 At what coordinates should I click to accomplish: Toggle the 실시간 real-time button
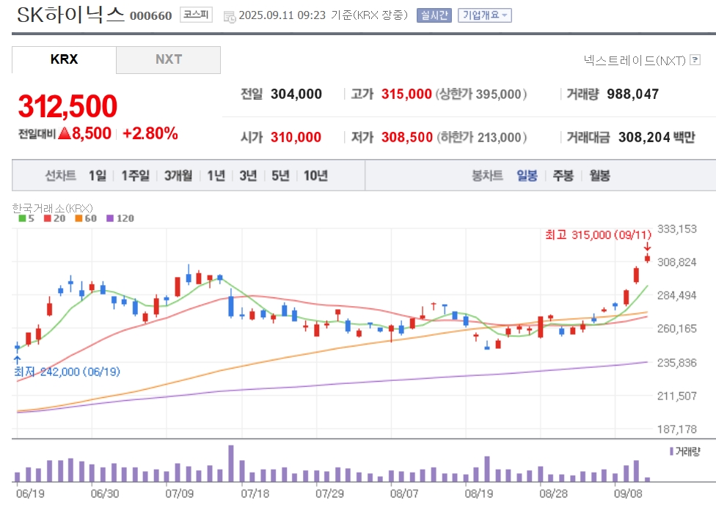tap(434, 15)
